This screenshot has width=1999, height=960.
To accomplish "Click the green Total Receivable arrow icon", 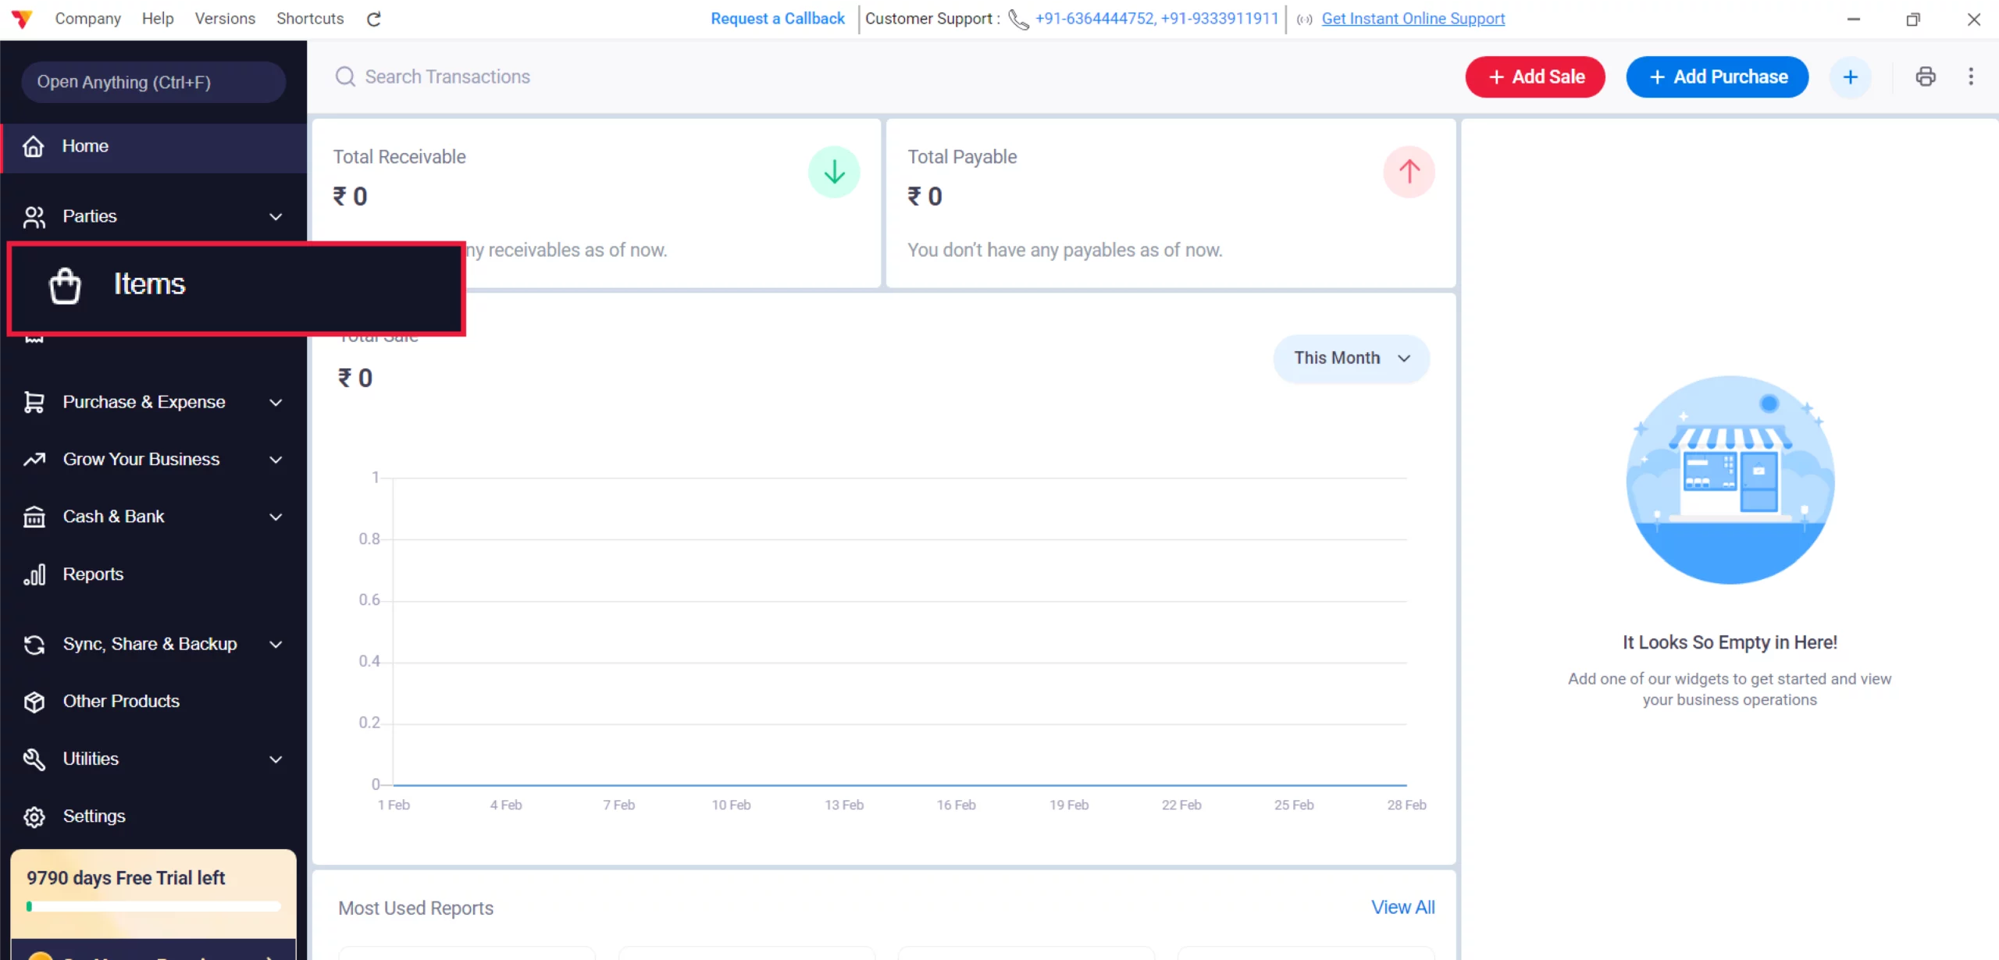I will [x=833, y=172].
